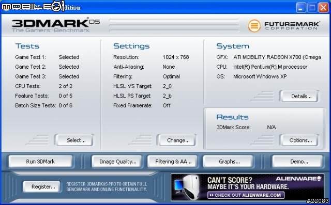Screen dimensions: 331x205
Task: Click the Fixed Framerate value Off
Action: point(167,105)
